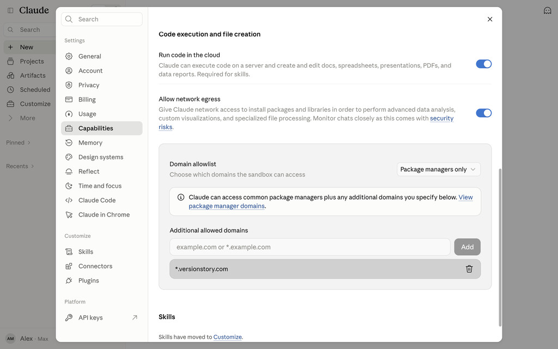Click the settings page vertical scrollbar
The width and height of the screenshot is (558, 349).
click(500, 248)
